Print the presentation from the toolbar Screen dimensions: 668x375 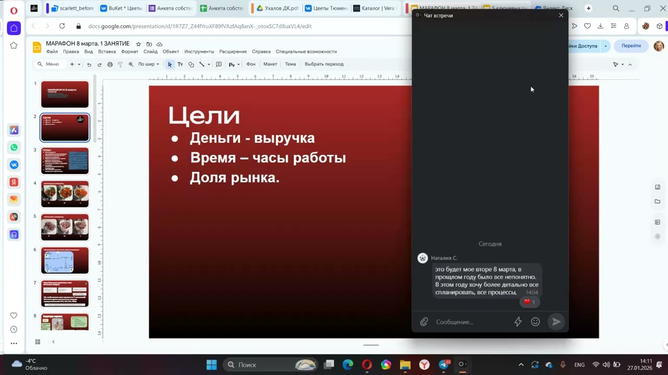110,65
